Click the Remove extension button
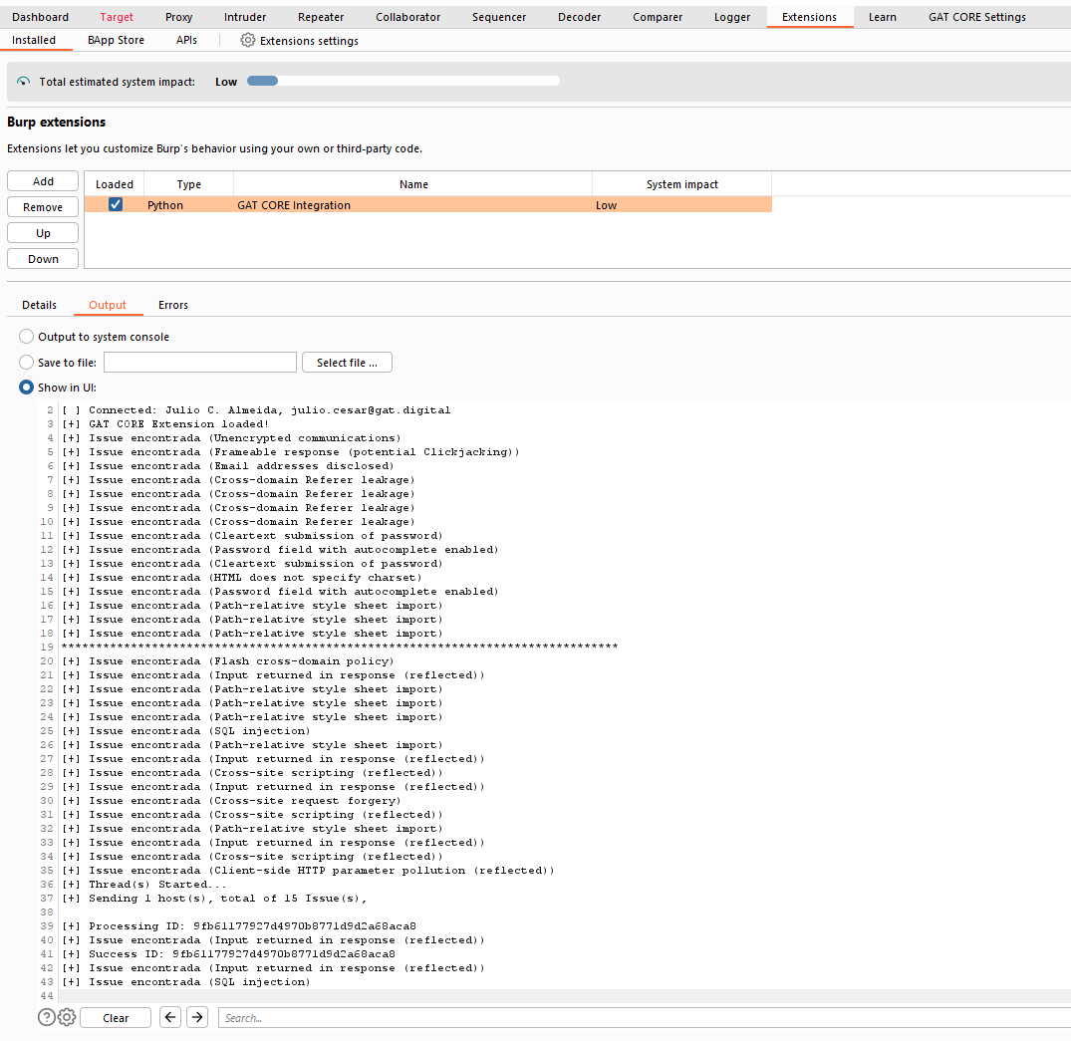Viewport: 1071px width, 1041px height. coord(43,207)
